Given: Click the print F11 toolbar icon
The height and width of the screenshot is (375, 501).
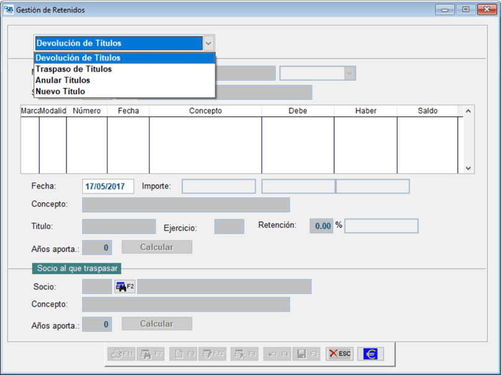Looking at the screenshot, I should [x=121, y=354].
